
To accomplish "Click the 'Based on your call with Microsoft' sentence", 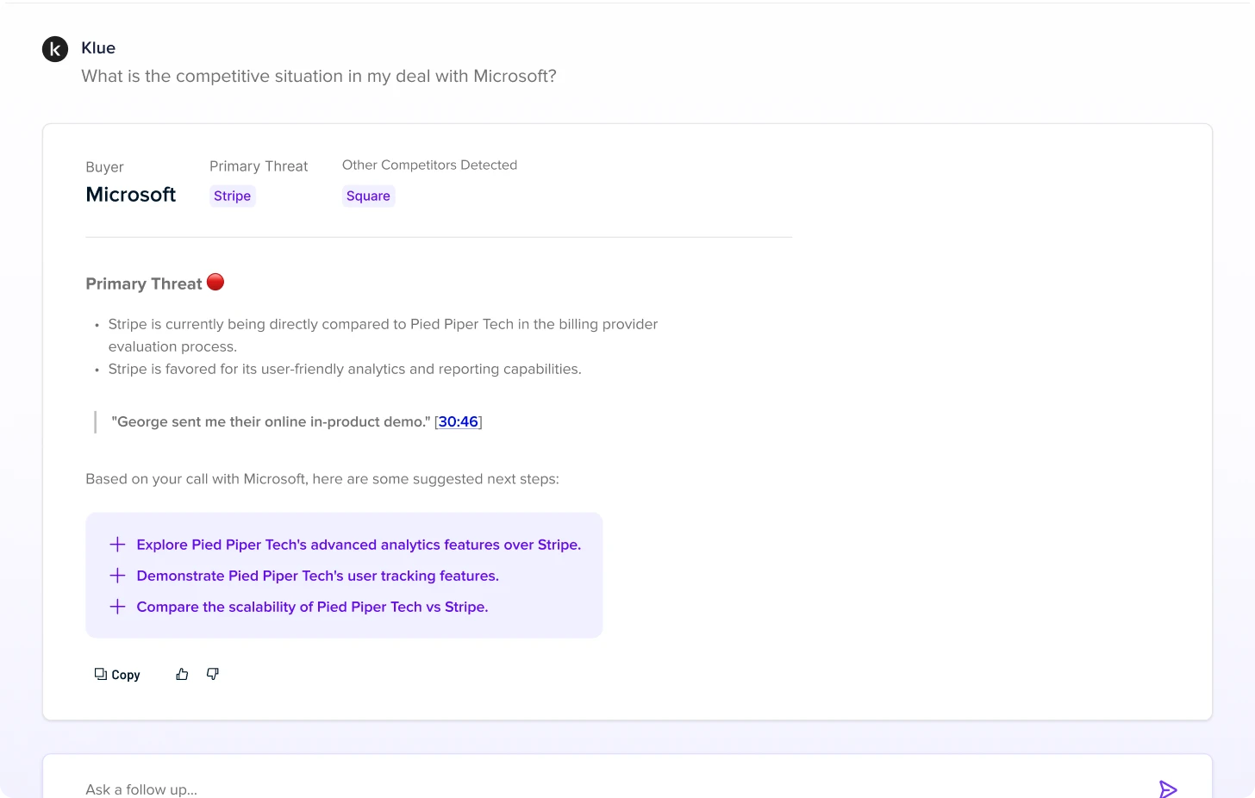I will point(322,479).
